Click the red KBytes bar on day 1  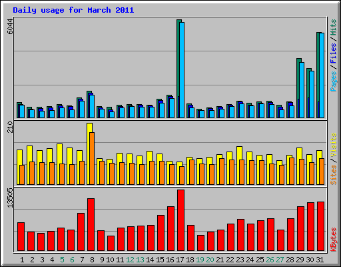point(21,237)
